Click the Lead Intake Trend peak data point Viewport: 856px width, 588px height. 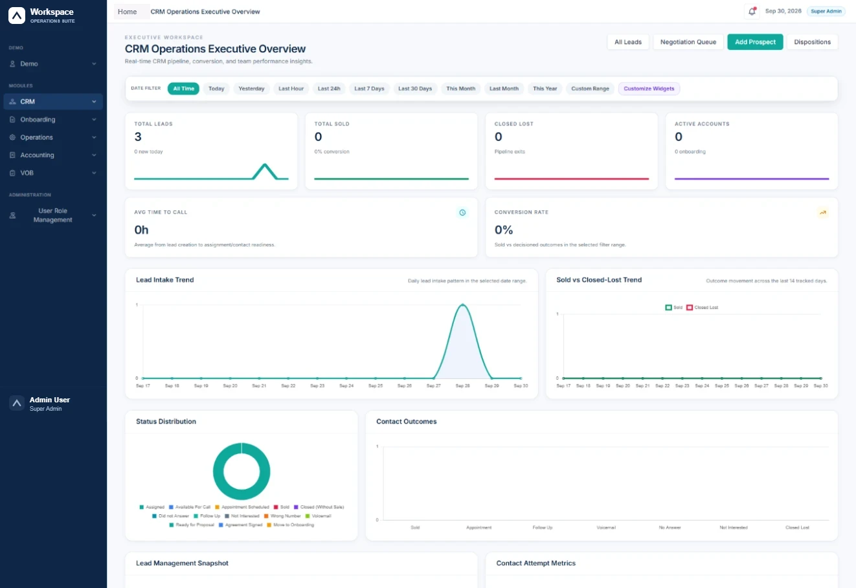click(462, 305)
